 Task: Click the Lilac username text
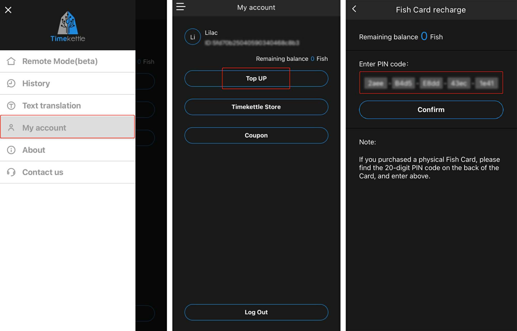[211, 33]
